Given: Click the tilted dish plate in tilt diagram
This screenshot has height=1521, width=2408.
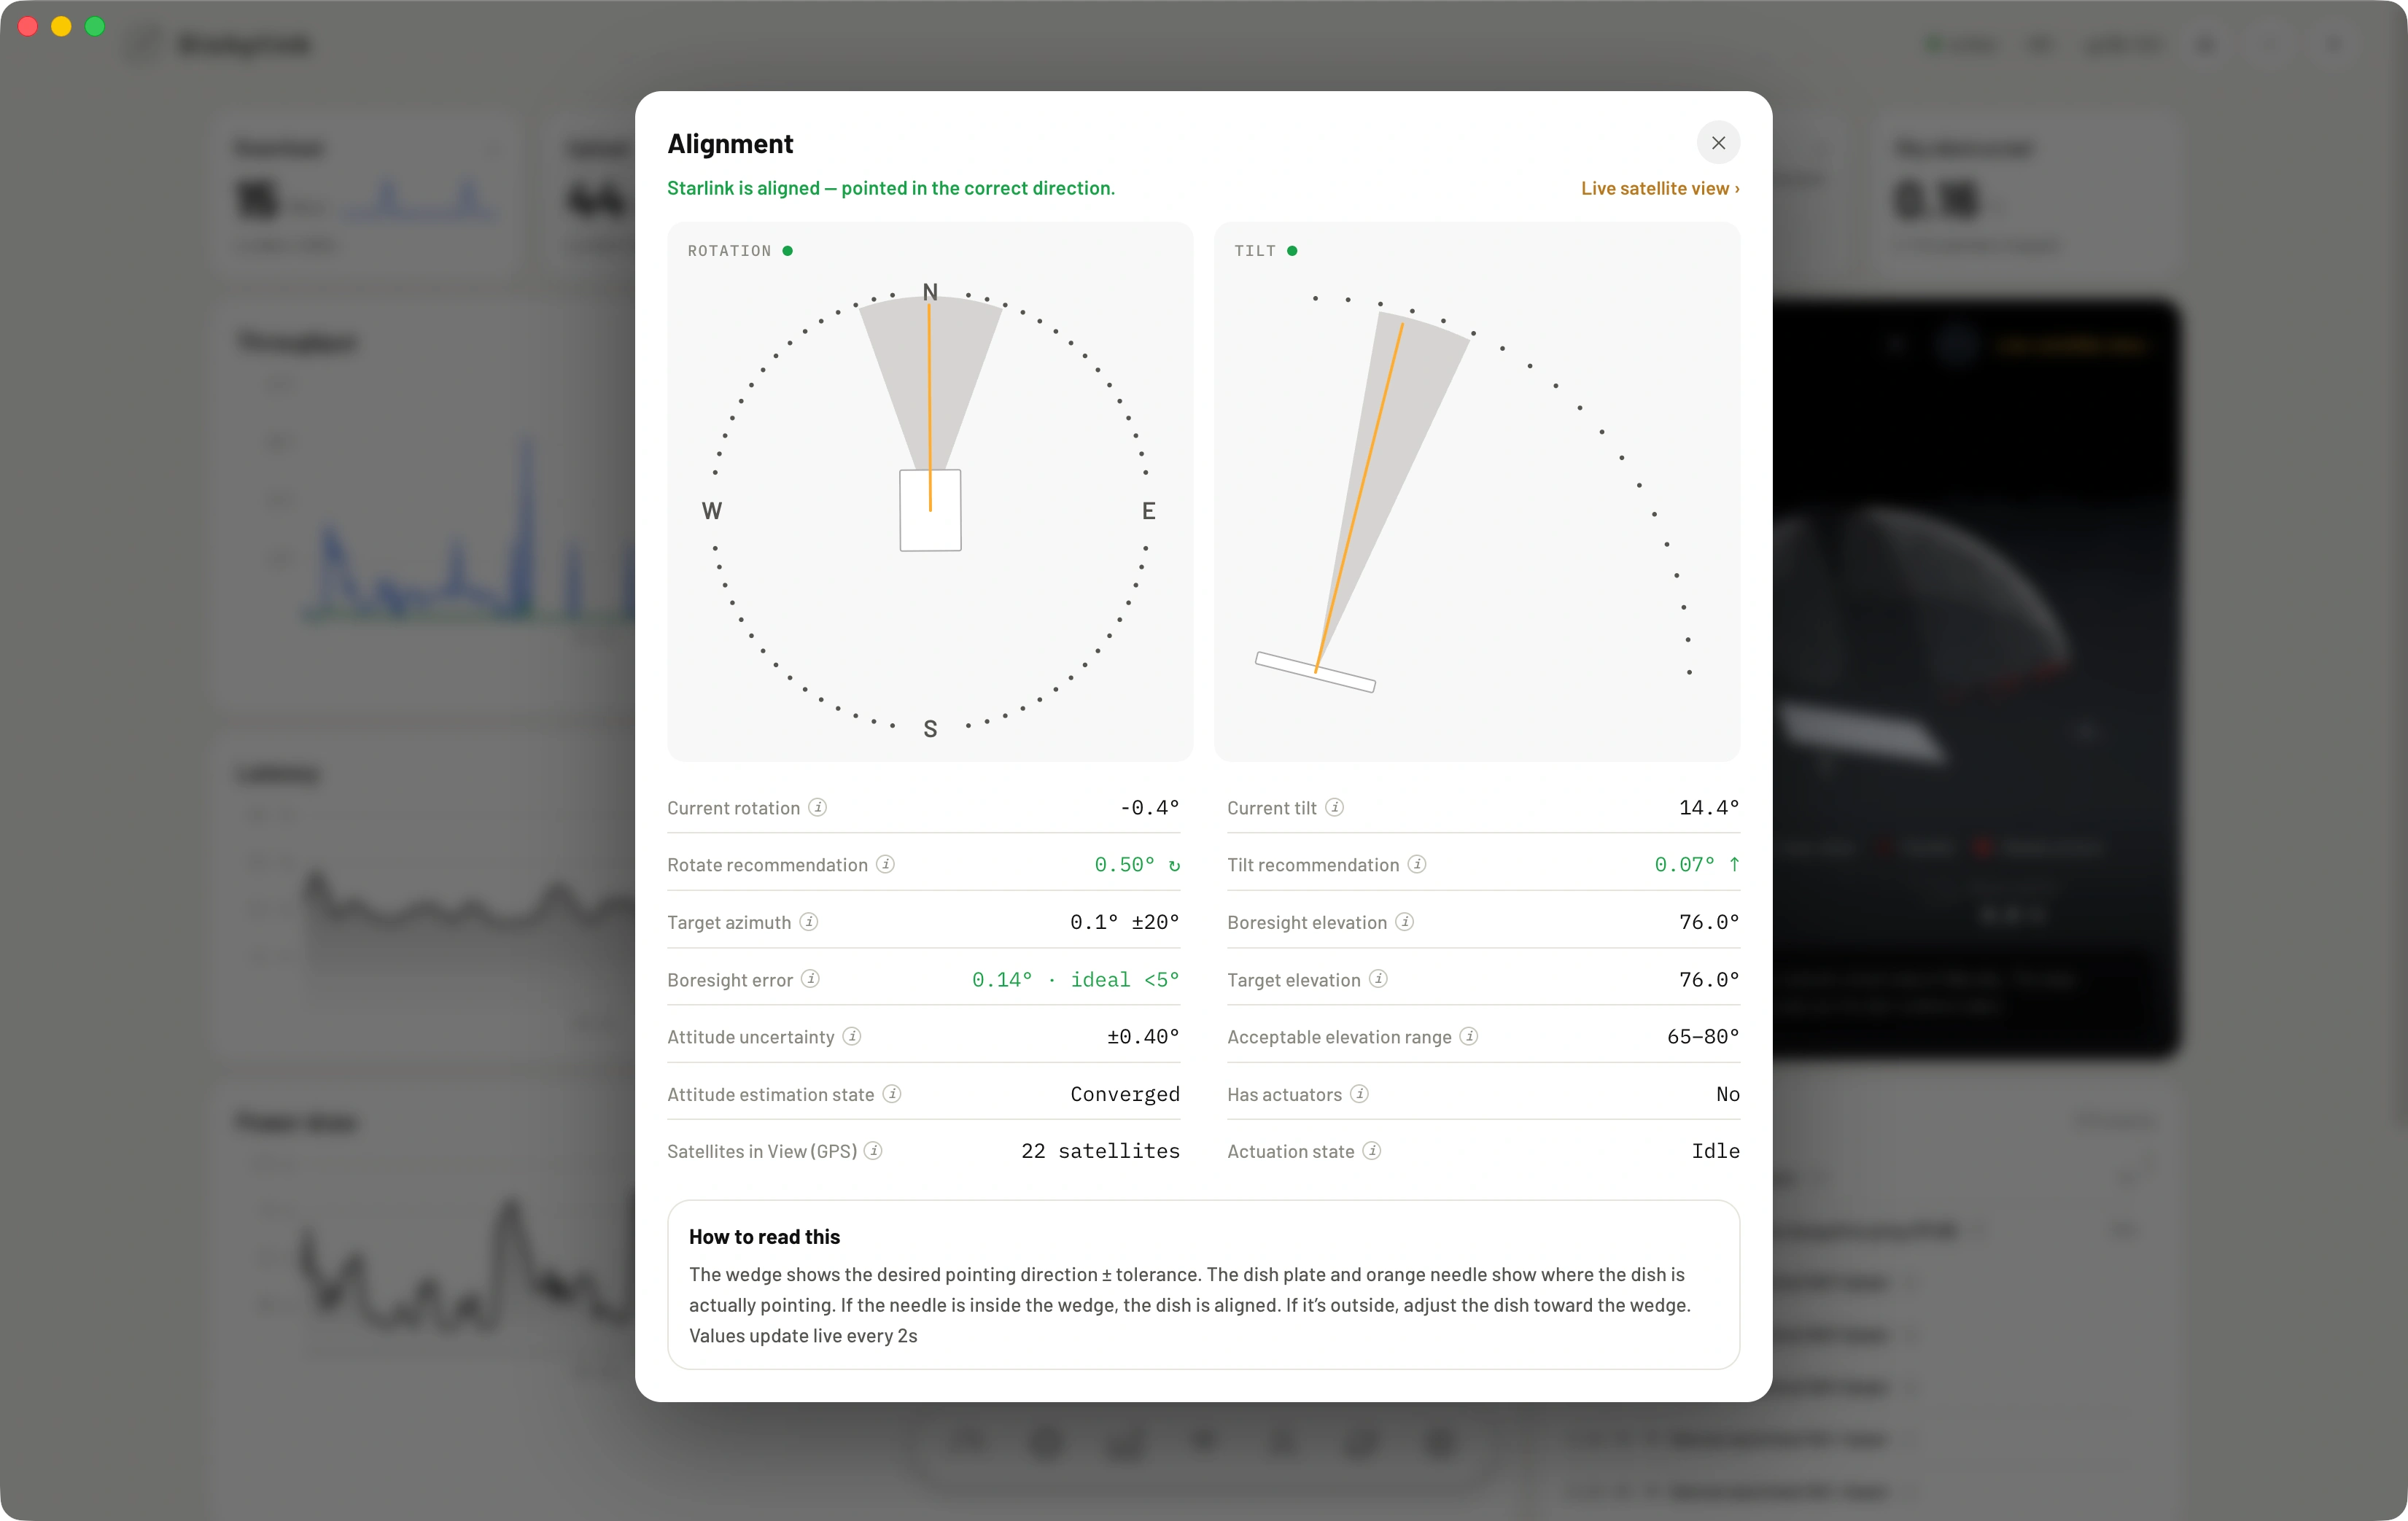Looking at the screenshot, I should [1315, 672].
